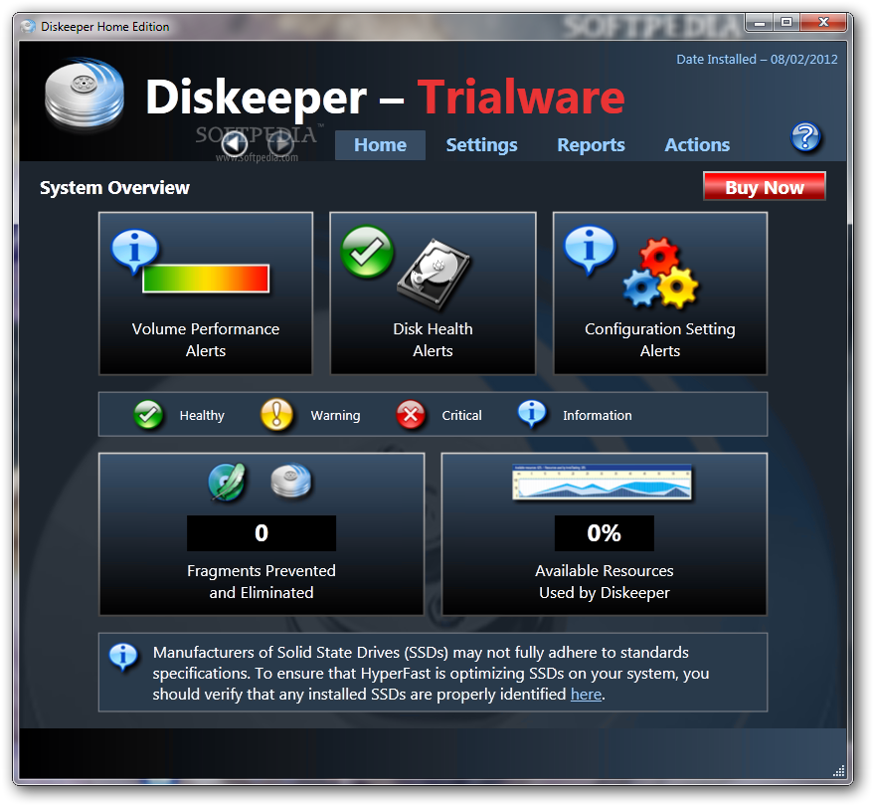This screenshot has width=874, height=806.
Task: Click the 'Healthy' legend label
Action: coord(202,416)
